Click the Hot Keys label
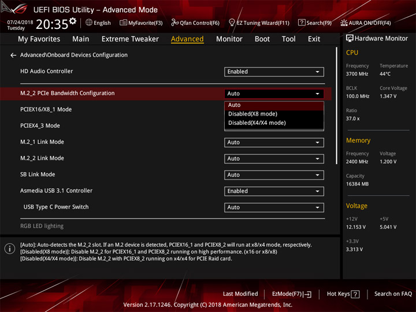This screenshot has height=312, width=416. [338, 294]
